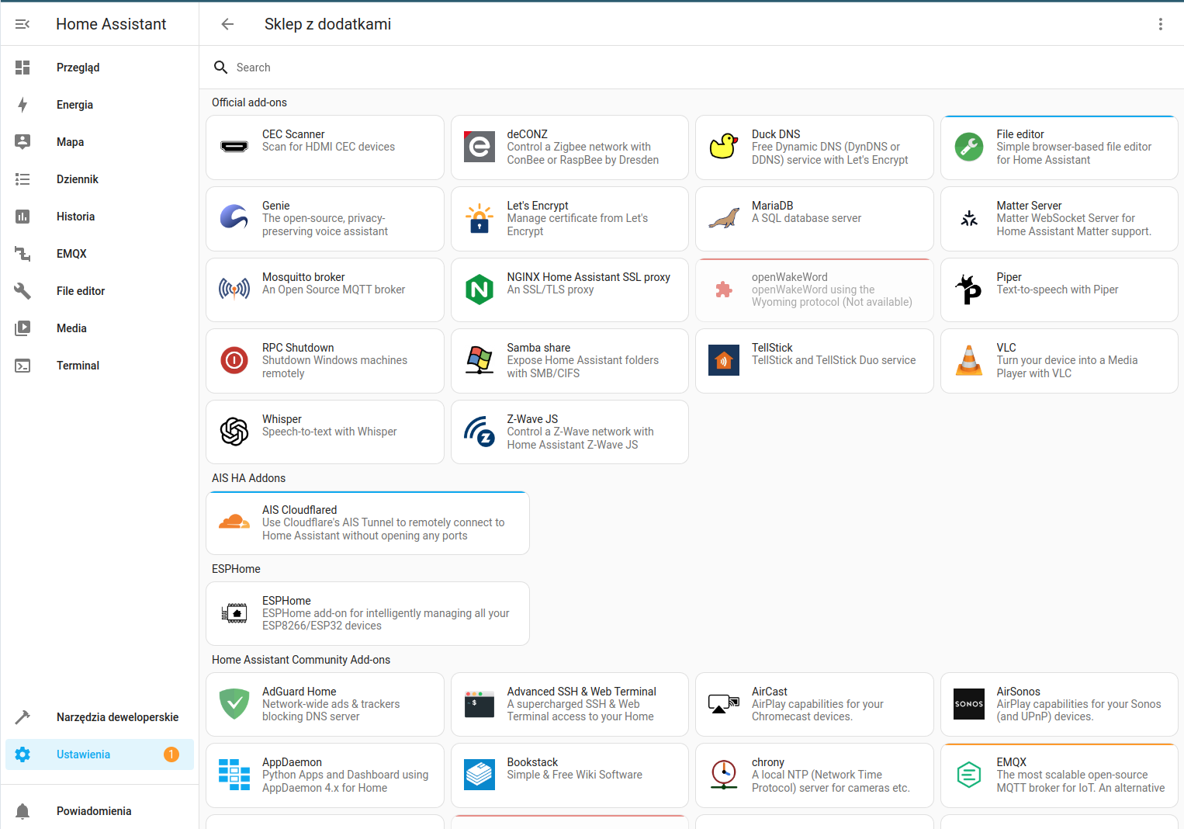Screen dimensions: 1184x829
Task: Click the deCONZ logo icon
Action: (x=479, y=147)
